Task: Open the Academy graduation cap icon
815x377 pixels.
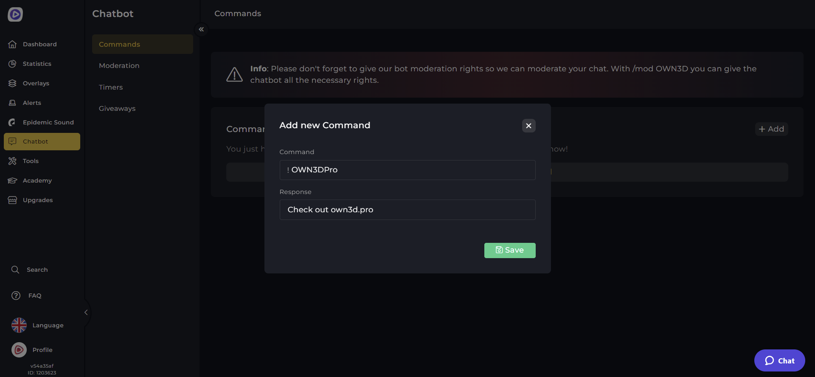Action: pyautogui.click(x=12, y=180)
